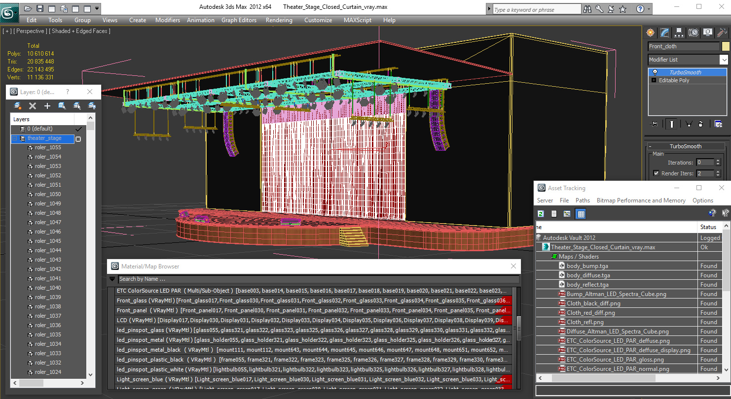Open the Rendering menu

click(x=279, y=20)
